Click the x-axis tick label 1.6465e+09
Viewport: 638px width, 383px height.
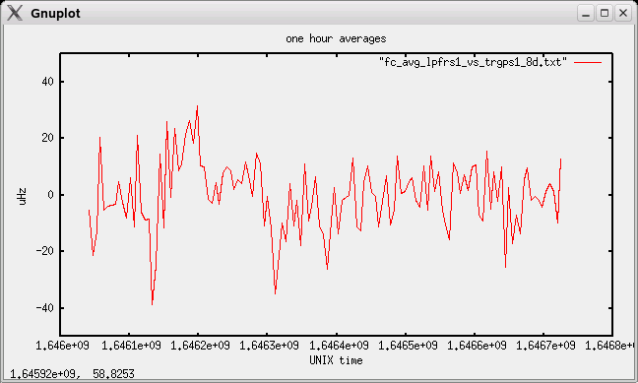[408, 346]
